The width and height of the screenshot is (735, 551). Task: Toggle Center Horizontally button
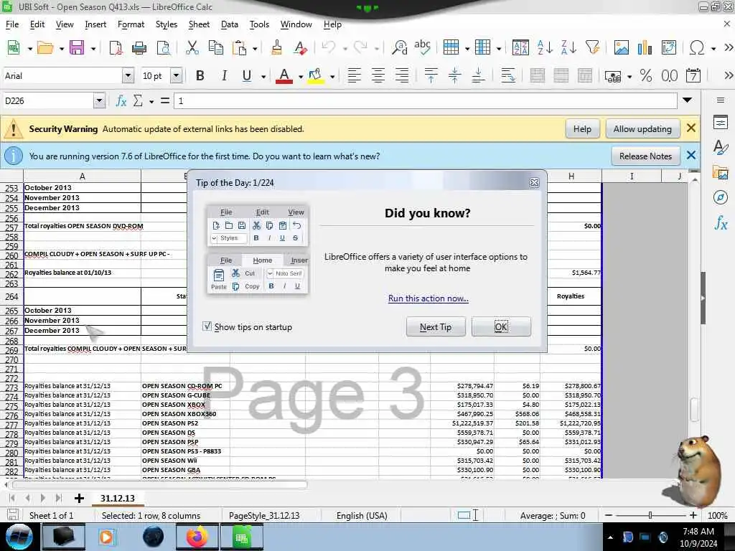click(x=378, y=75)
